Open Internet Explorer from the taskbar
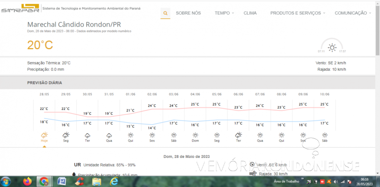This screenshot has height=187, width=380. (114, 181)
